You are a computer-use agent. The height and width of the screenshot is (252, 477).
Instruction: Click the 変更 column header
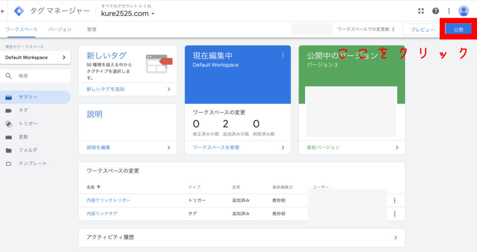point(236,187)
